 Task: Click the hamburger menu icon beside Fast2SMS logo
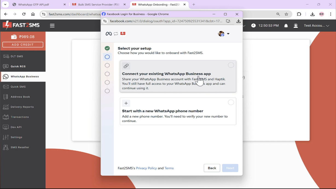pyautogui.click(x=52, y=26)
